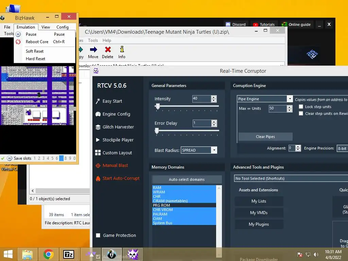Screen dimensions: 348x261
Task: Open My Lists button
Action: (x=259, y=201)
